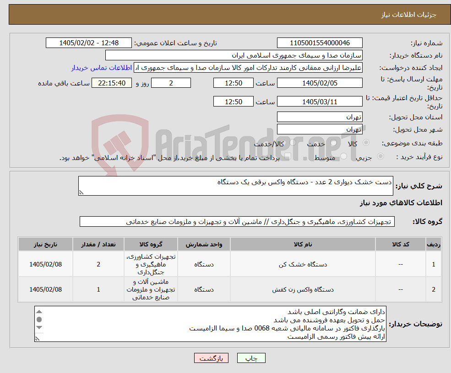Click the need number field 1105001554000046
This screenshot has width=451, height=373.
[x=320, y=43]
